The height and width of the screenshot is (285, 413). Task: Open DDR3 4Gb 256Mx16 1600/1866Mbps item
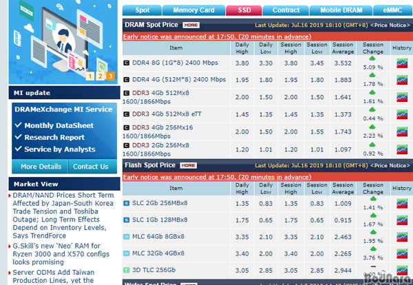(158, 131)
